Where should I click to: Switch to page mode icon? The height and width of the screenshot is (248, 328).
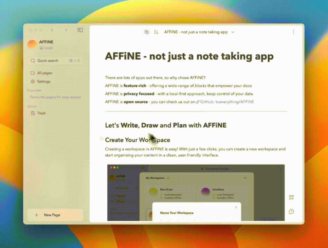pyautogui.click(x=147, y=32)
